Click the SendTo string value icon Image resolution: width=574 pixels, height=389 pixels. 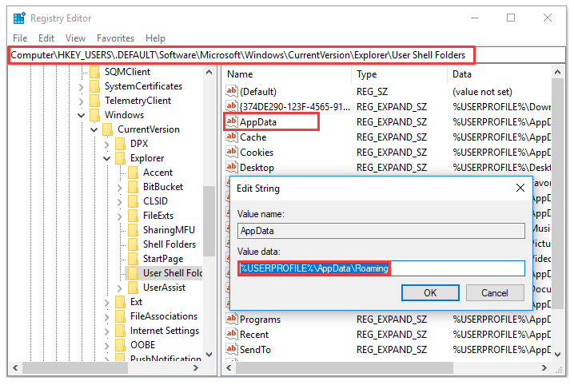tap(231, 349)
